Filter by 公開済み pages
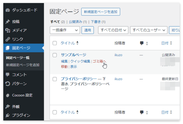The width and height of the screenshot is (183, 124). [x=76, y=22]
